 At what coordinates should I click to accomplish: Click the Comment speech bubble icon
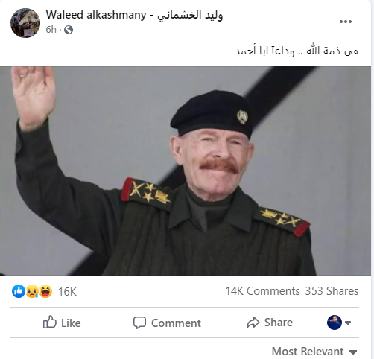pyautogui.click(x=139, y=323)
